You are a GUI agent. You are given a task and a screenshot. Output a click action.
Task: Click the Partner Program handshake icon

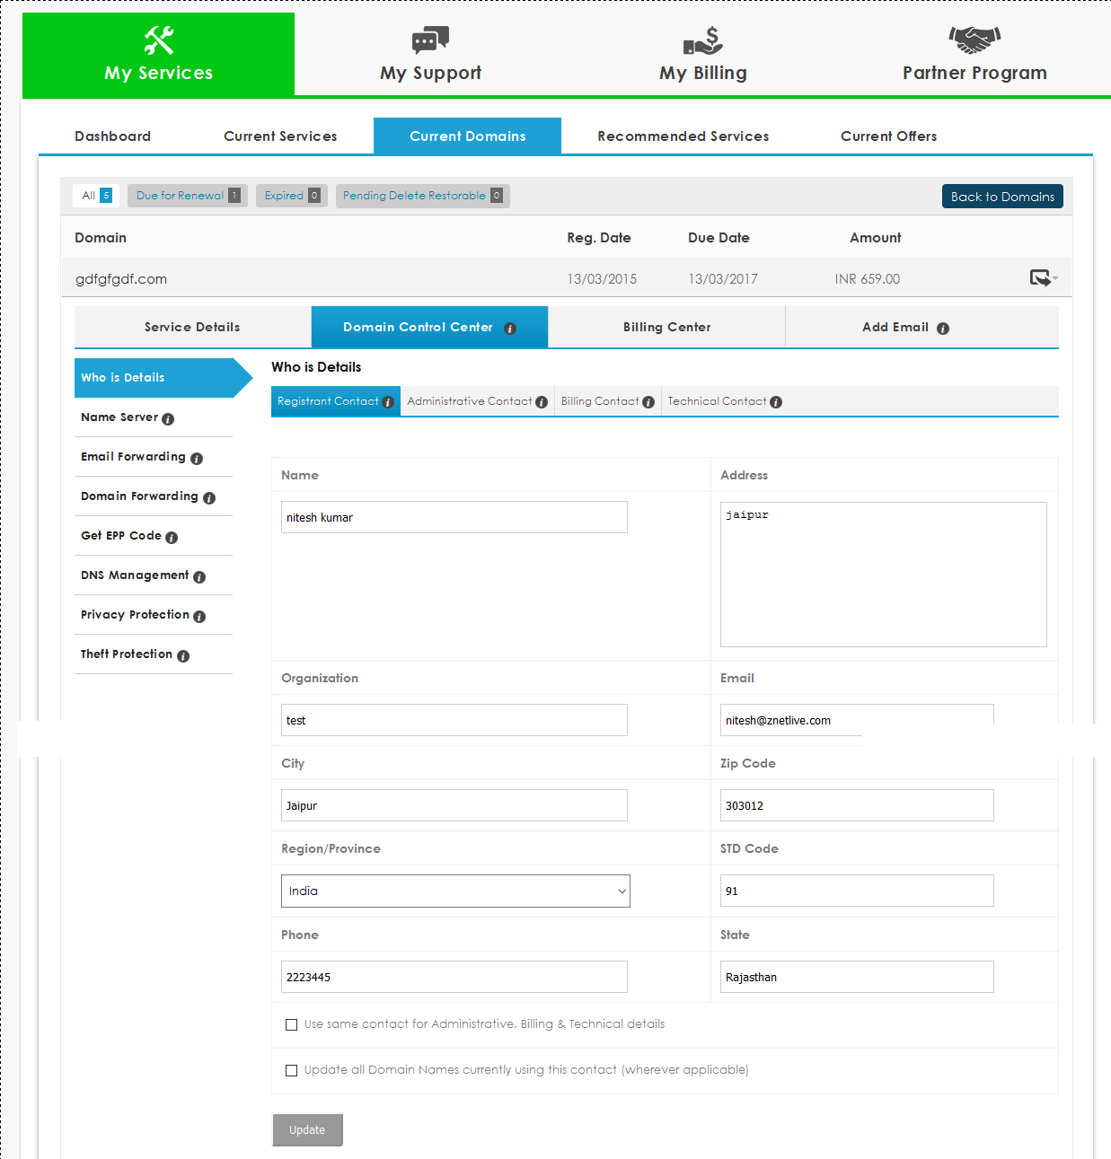[974, 39]
